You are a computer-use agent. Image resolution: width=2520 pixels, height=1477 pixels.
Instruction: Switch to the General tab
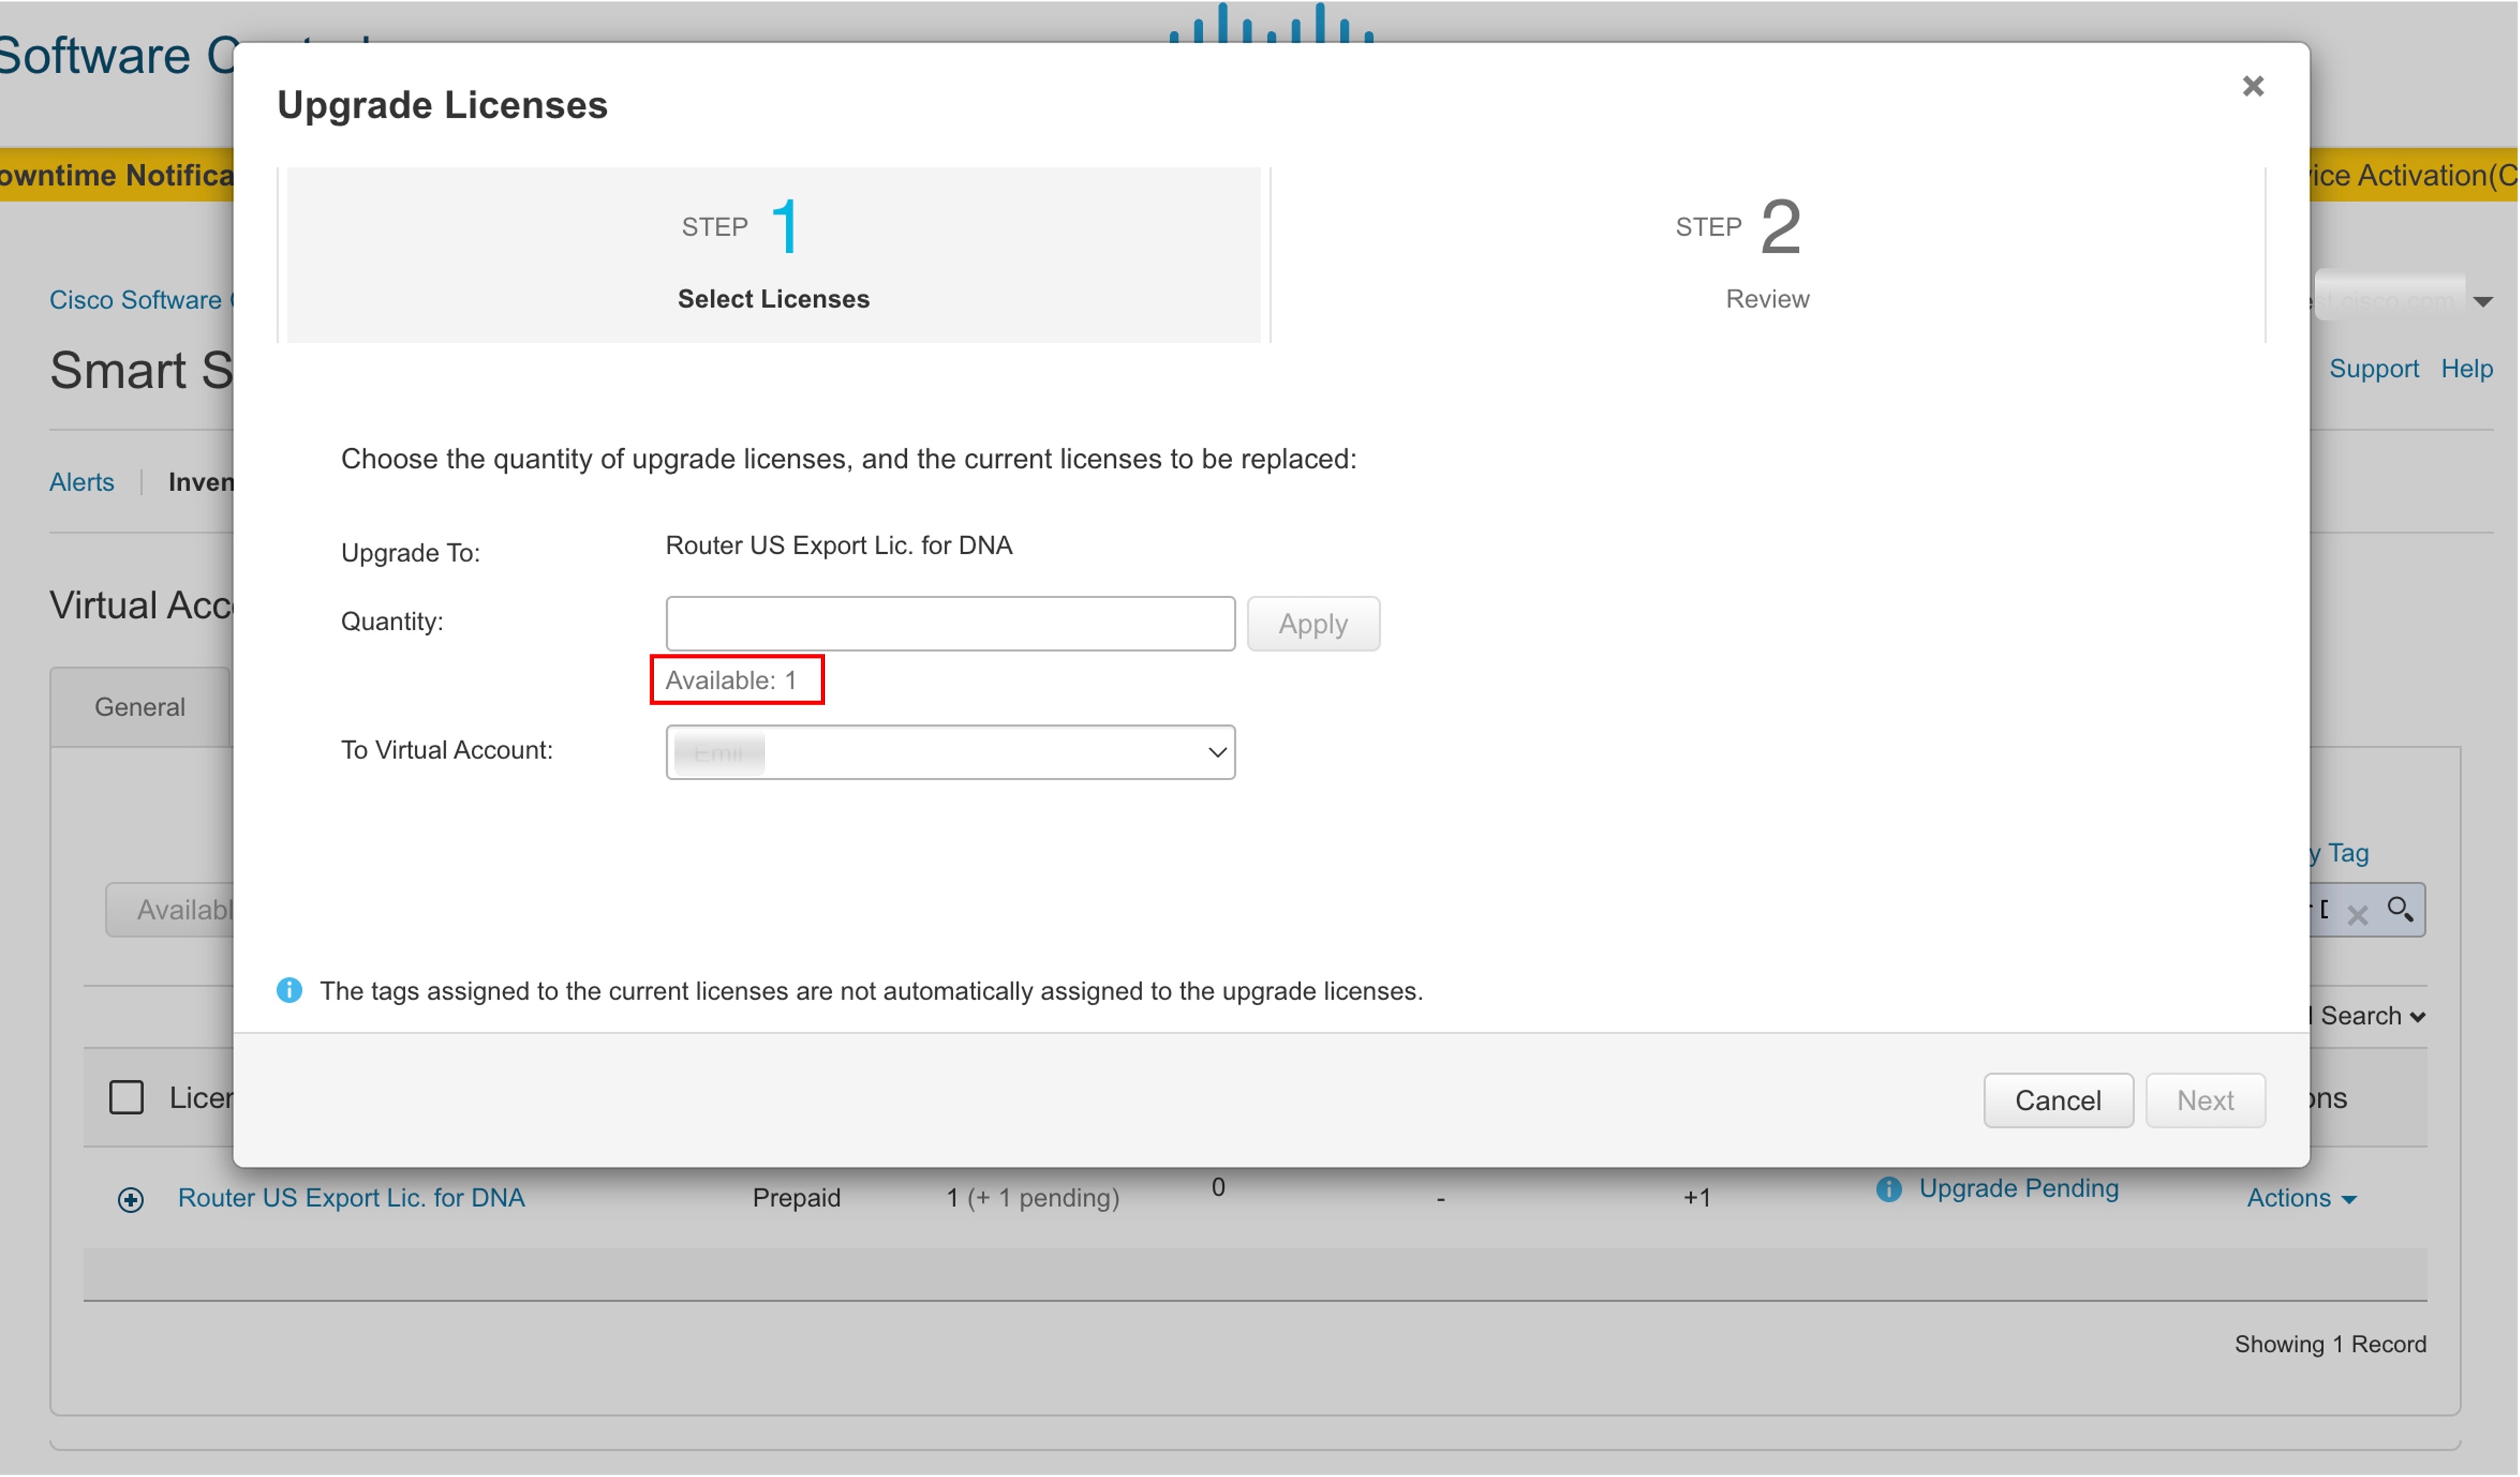click(140, 707)
